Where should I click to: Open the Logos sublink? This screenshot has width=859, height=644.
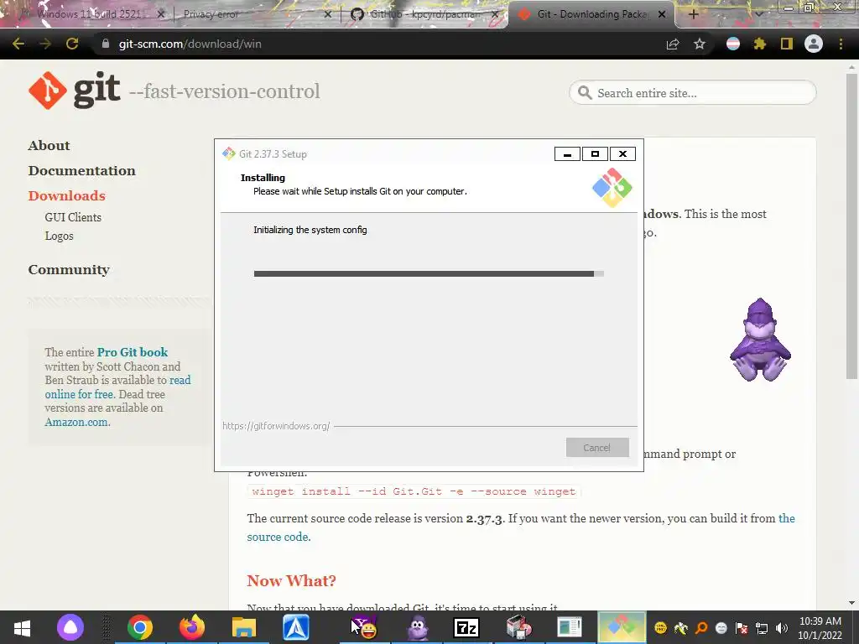pyautogui.click(x=60, y=236)
